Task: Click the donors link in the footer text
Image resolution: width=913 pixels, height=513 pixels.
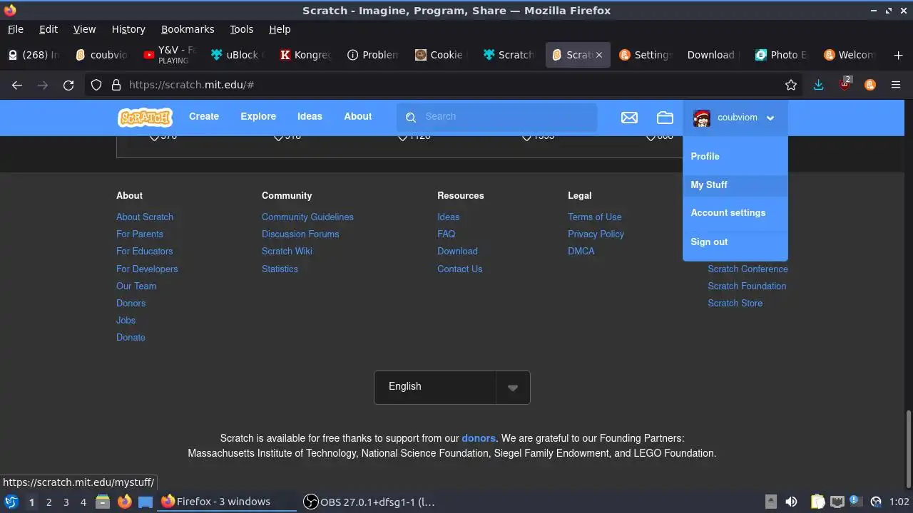Action: [x=479, y=438]
